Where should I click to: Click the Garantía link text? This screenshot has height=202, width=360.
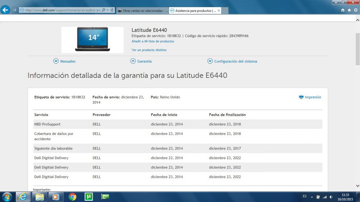(144, 61)
